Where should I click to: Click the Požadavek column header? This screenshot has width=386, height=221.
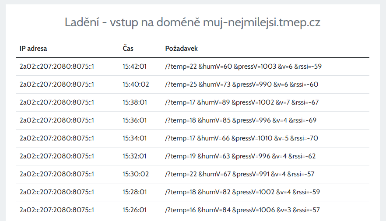[182, 49]
